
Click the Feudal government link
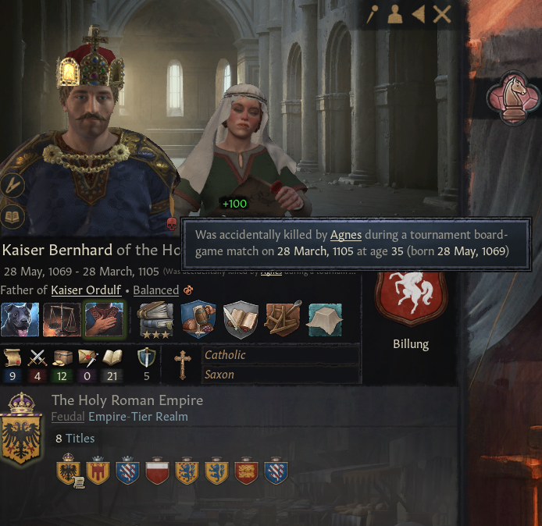tap(68, 417)
